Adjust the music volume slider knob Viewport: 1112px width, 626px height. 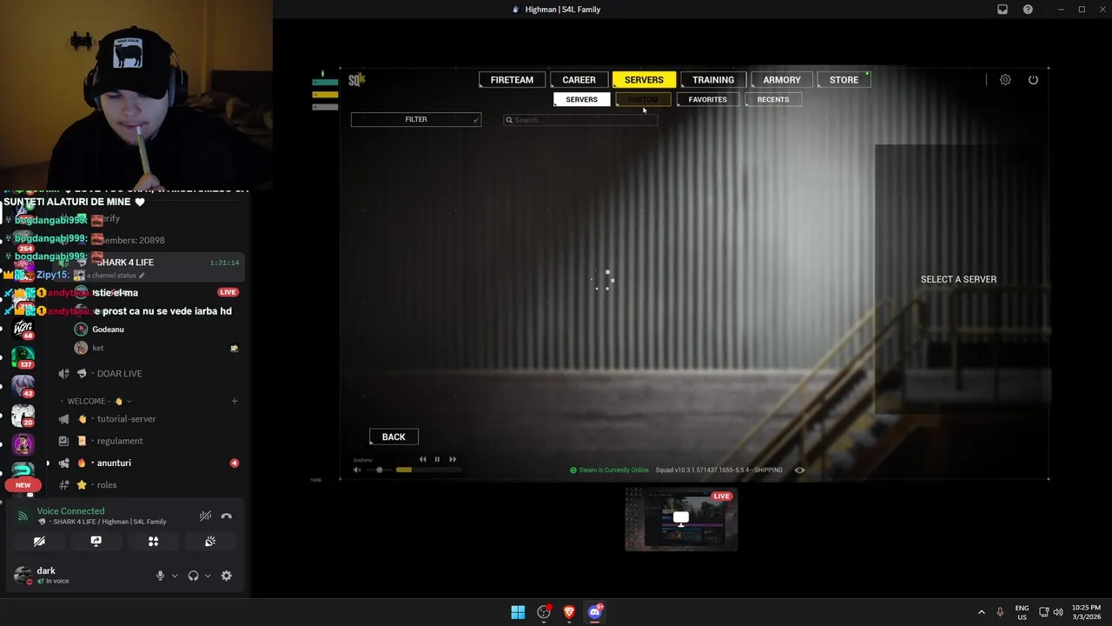click(x=380, y=470)
